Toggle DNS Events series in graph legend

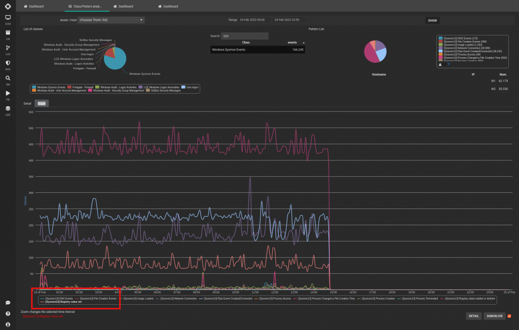(56, 299)
